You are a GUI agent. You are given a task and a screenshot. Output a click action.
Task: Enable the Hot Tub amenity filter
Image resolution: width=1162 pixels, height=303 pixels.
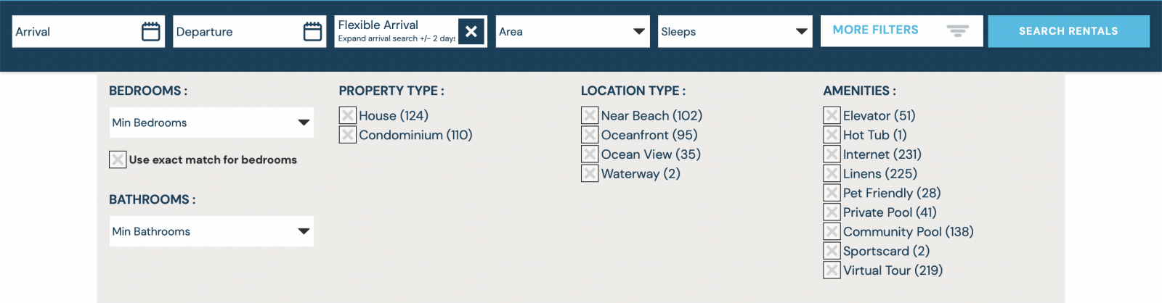[832, 135]
